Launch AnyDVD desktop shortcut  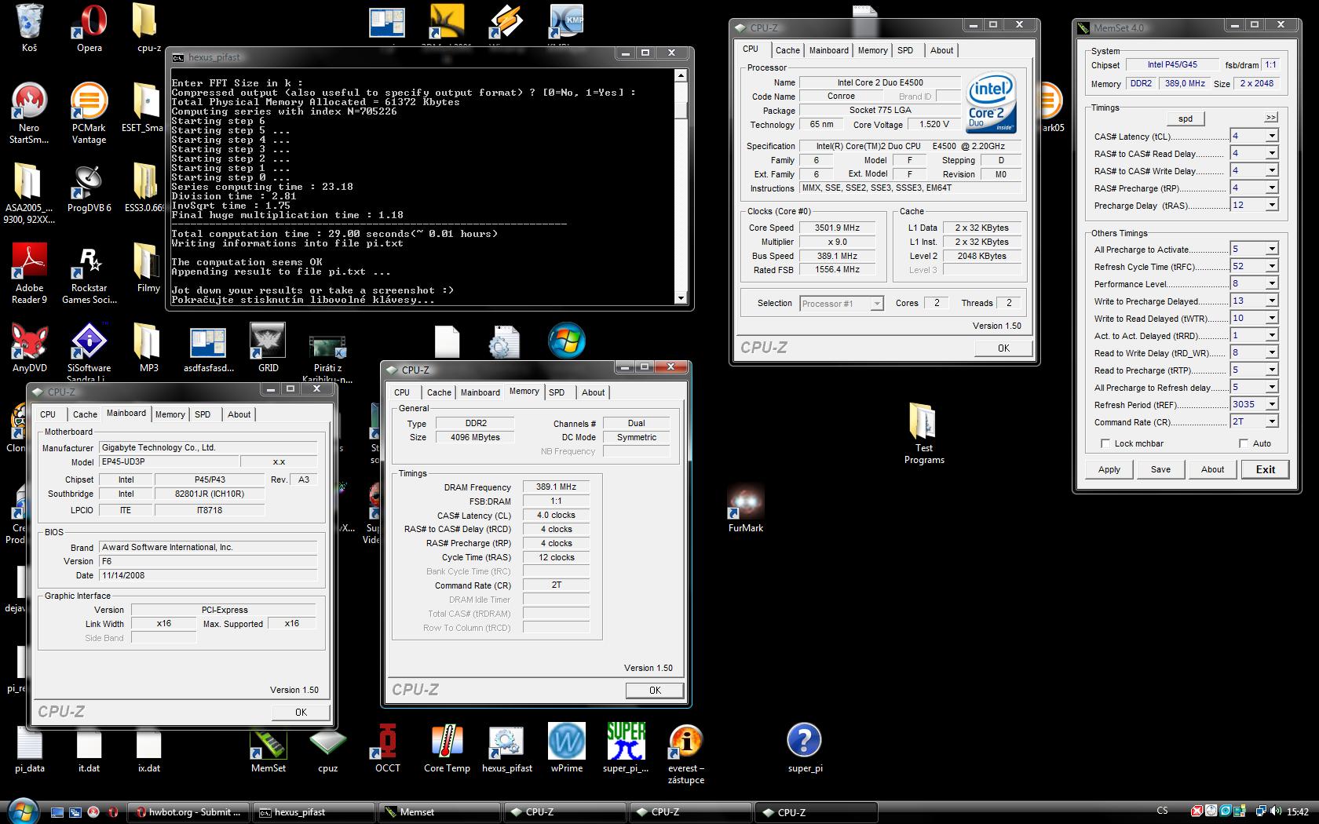point(29,348)
